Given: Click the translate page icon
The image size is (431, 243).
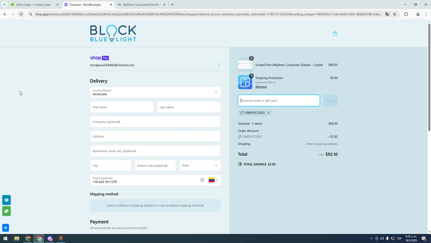Looking at the screenshot, I should pos(387,14).
